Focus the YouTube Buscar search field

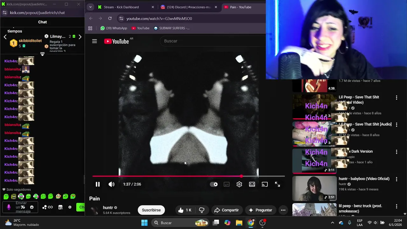click(213, 41)
